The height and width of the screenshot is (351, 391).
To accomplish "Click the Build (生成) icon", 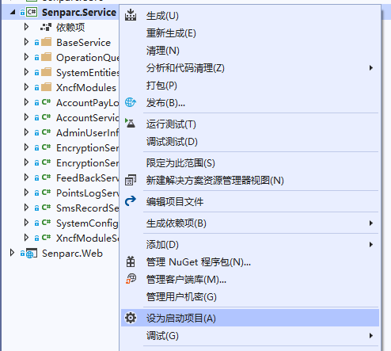I will pyautogui.click(x=131, y=15).
